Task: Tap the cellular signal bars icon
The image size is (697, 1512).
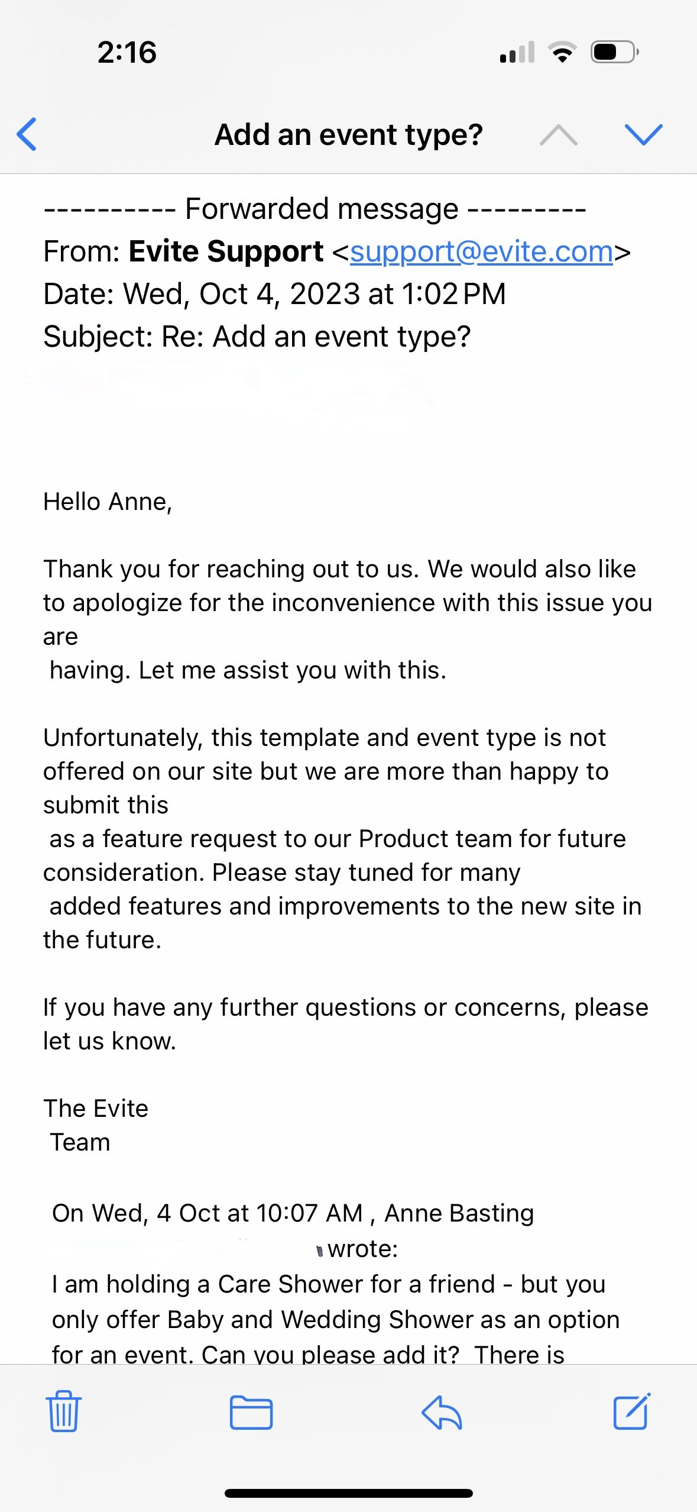Action: 517,52
